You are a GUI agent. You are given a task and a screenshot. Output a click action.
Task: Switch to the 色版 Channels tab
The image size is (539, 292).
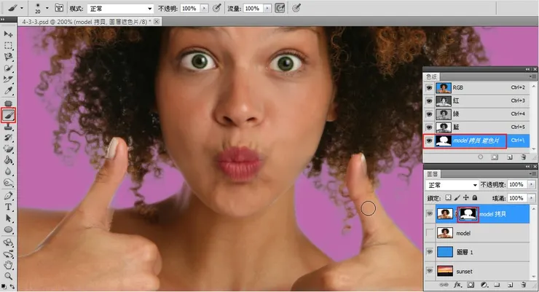coord(431,76)
